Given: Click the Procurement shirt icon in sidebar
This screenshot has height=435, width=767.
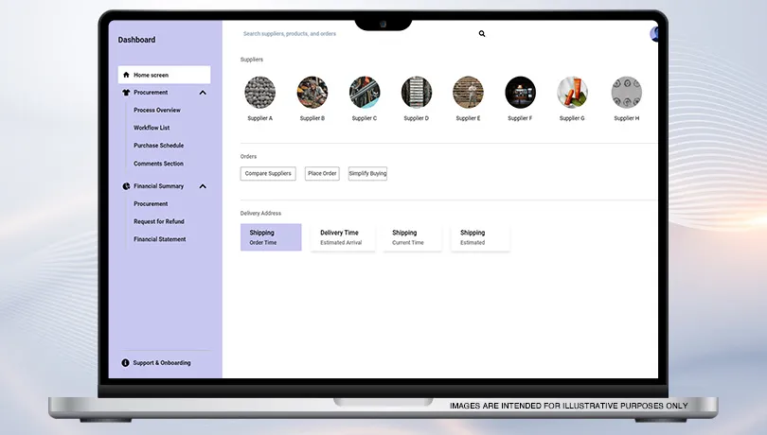Looking at the screenshot, I should (x=126, y=93).
